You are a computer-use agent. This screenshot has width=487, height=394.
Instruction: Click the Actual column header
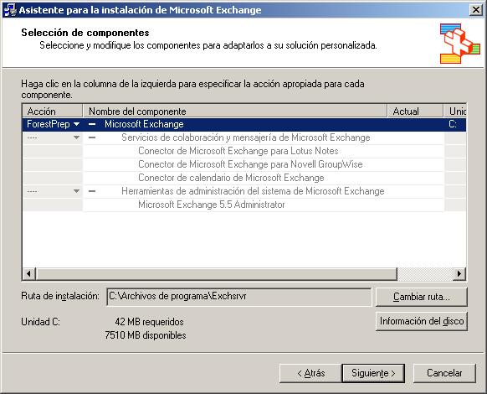[x=415, y=111]
